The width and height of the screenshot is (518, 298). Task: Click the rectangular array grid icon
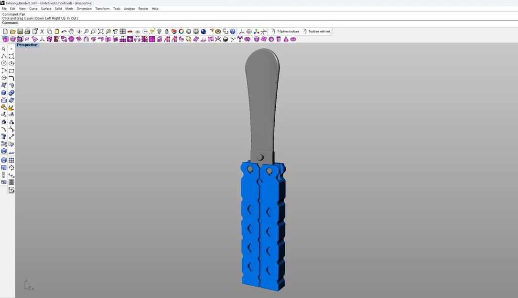coord(11,160)
